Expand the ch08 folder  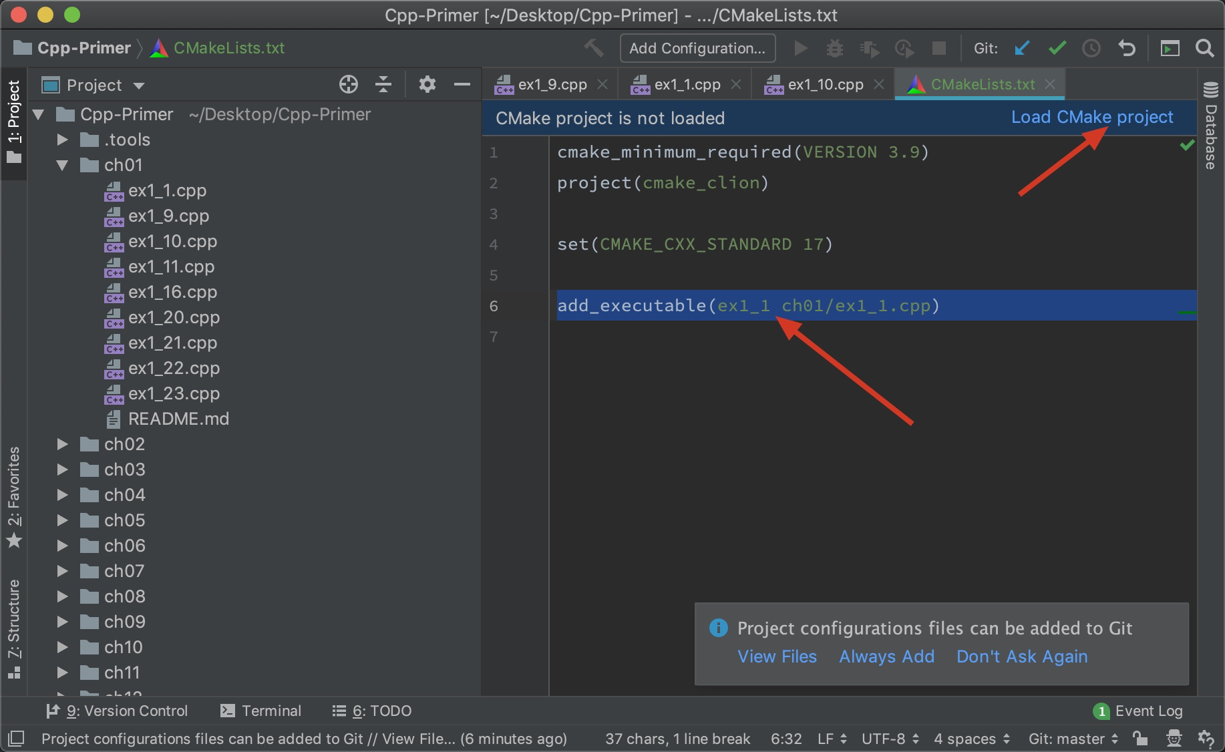63,596
